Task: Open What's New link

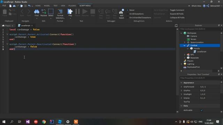Action: (196, 6)
